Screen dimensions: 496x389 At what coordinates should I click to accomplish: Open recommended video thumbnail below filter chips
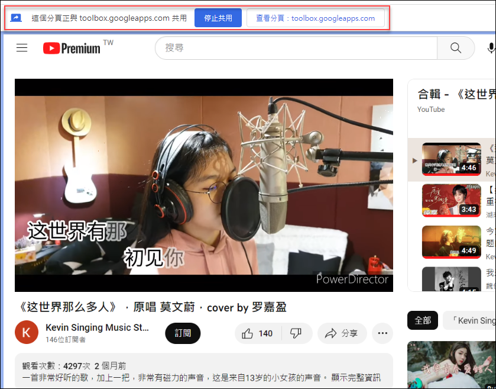pyautogui.click(x=452, y=365)
